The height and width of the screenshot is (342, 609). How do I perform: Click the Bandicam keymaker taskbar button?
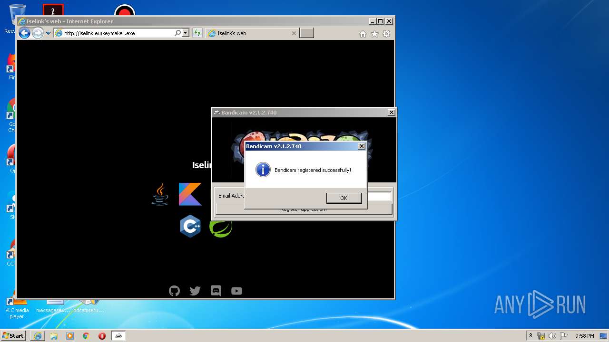point(118,336)
